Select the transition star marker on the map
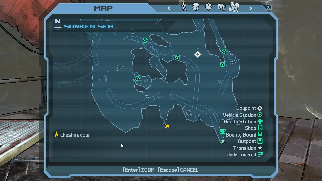Screen dimensions: 322x181 (223, 142)
